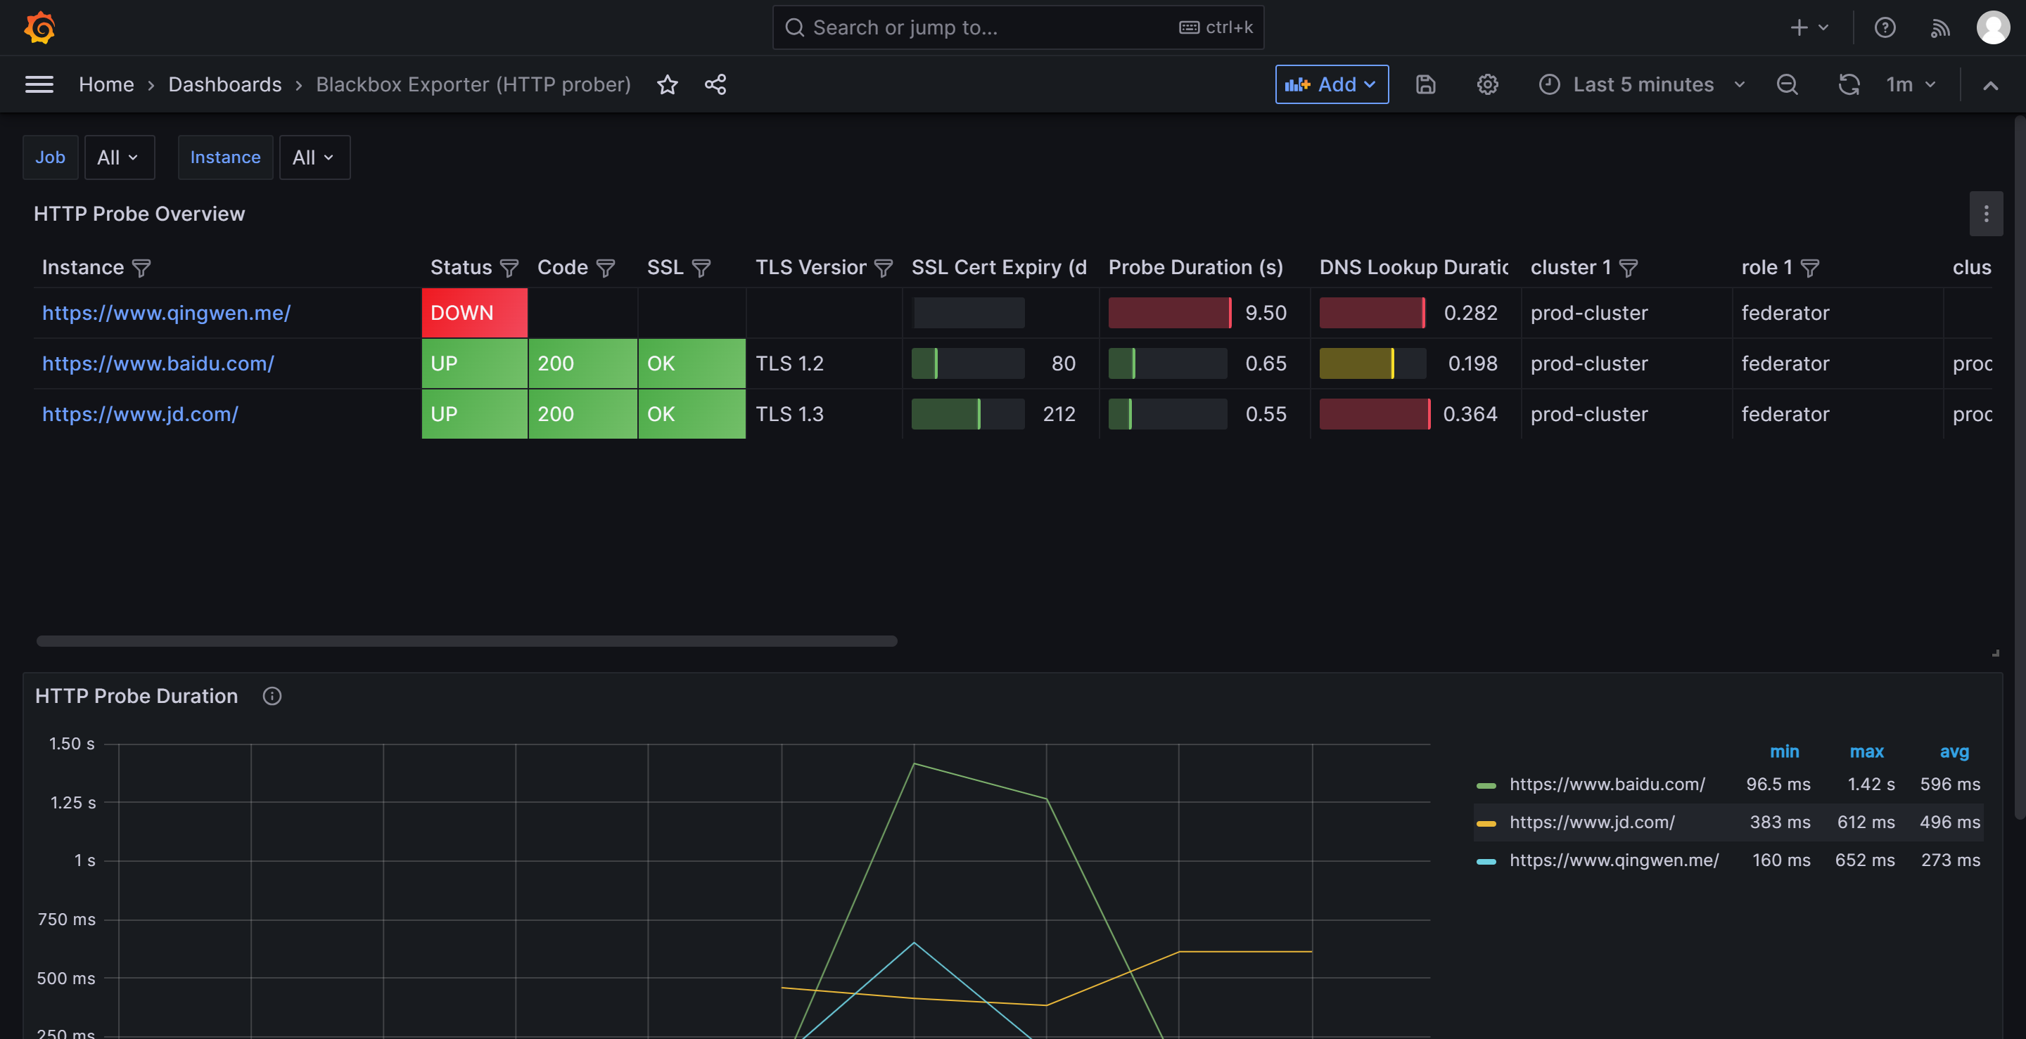Refresh the dashboard now
Viewport: 2026px width, 1039px height.
pyautogui.click(x=1848, y=84)
